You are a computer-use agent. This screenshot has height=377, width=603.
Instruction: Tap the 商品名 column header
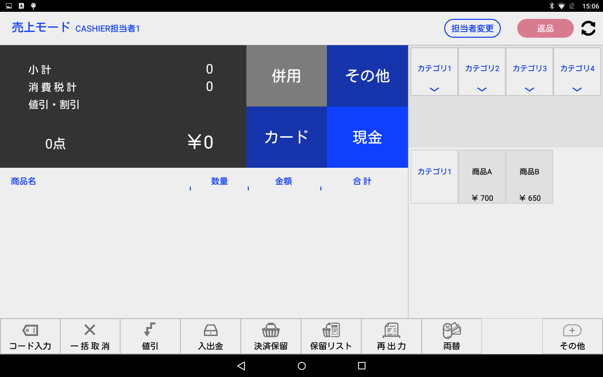pyautogui.click(x=24, y=181)
